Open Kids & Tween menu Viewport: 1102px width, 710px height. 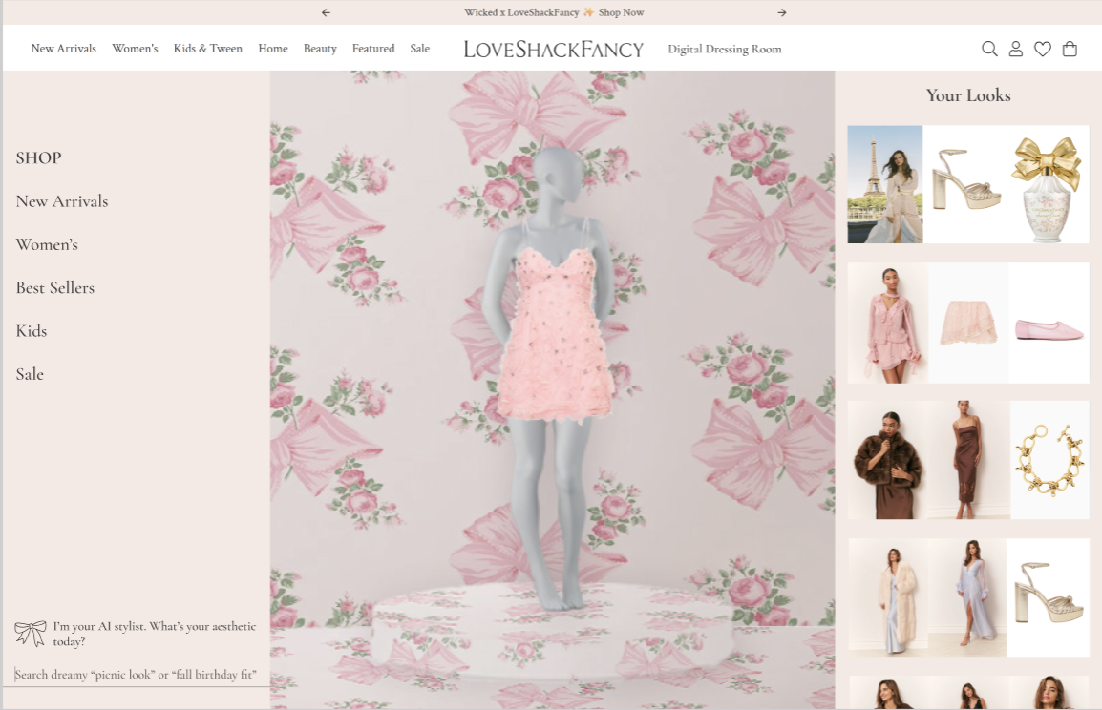pos(208,49)
